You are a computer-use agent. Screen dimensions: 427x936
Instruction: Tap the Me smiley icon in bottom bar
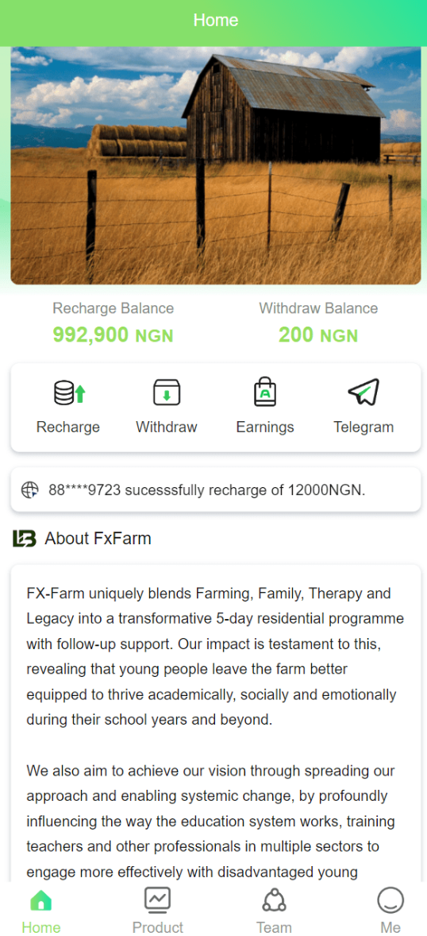(390, 899)
